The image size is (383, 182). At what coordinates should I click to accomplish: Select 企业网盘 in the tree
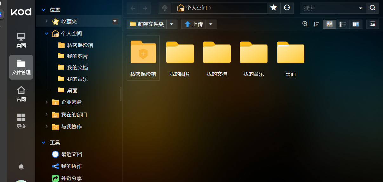71,102
